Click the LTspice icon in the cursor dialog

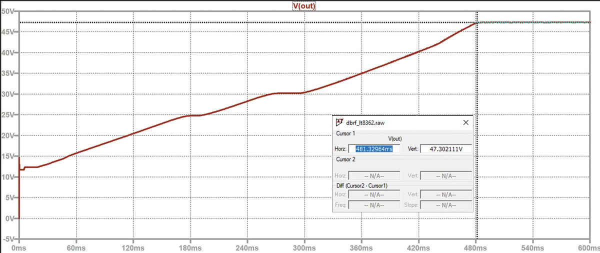point(339,122)
